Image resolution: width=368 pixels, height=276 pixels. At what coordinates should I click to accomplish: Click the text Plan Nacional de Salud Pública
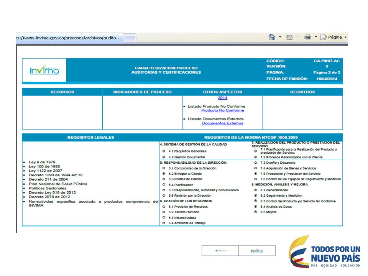point(58,184)
